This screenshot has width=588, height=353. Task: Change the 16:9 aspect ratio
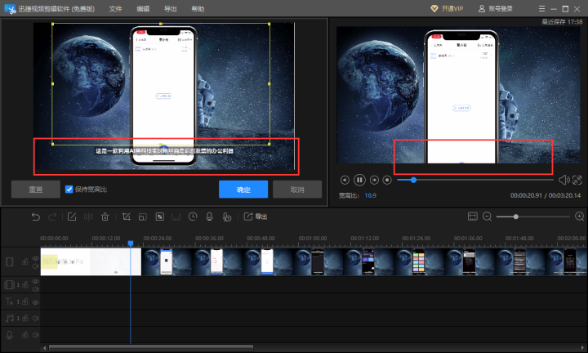pyautogui.click(x=370, y=195)
